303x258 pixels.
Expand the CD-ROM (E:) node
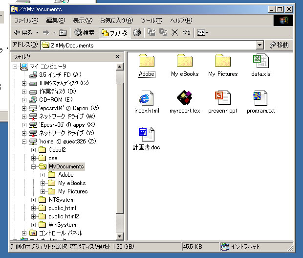(x=24, y=100)
